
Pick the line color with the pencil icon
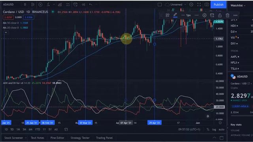pos(175,15)
